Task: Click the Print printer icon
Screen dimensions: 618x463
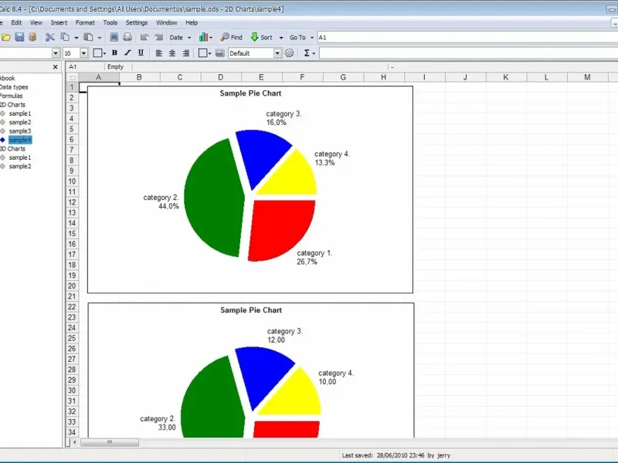Action: pos(127,37)
